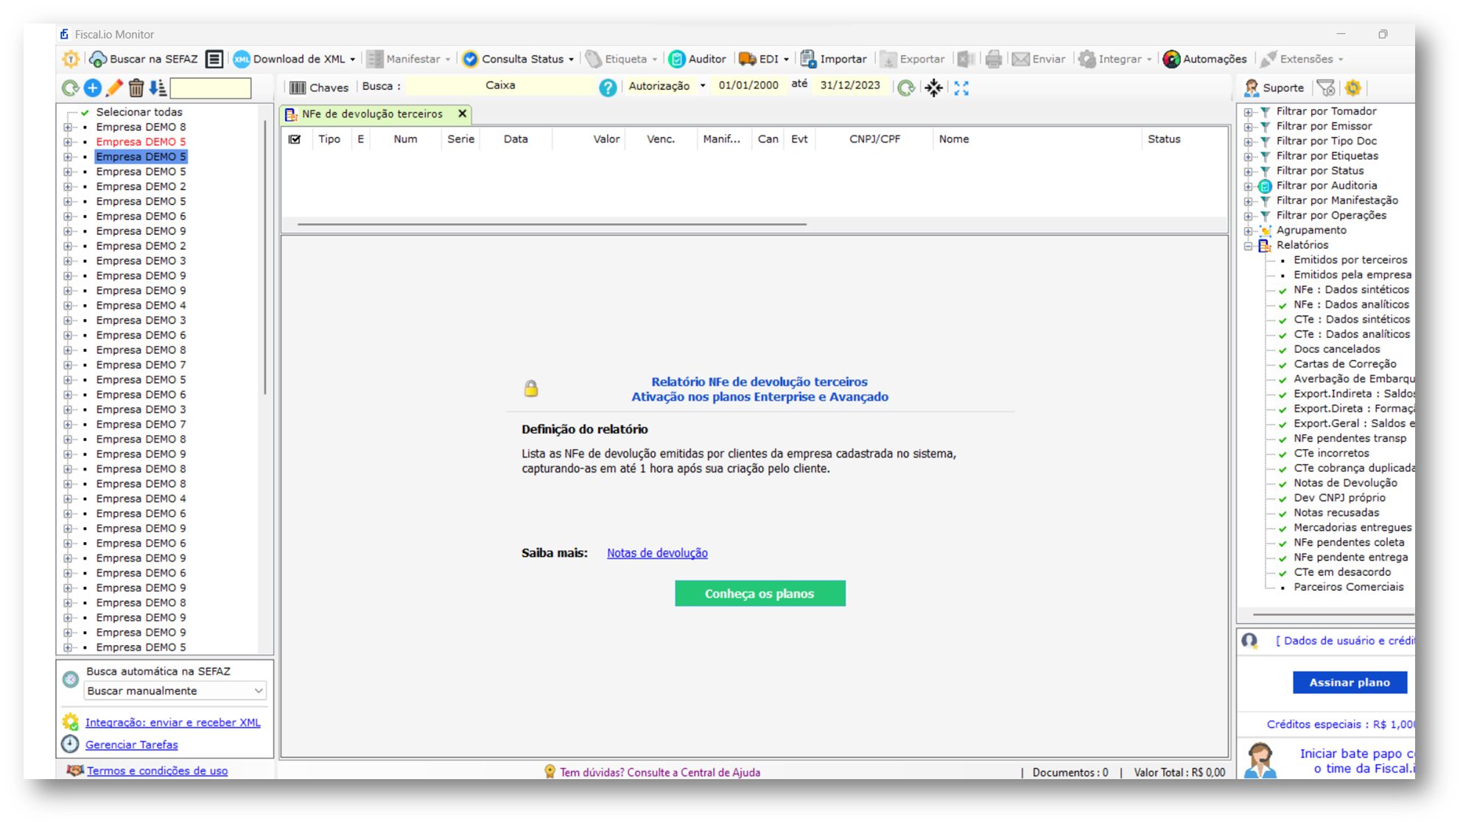Toggle CTe em desacordo report check
This screenshot has height=827, width=1463.
(x=1283, y=573)
